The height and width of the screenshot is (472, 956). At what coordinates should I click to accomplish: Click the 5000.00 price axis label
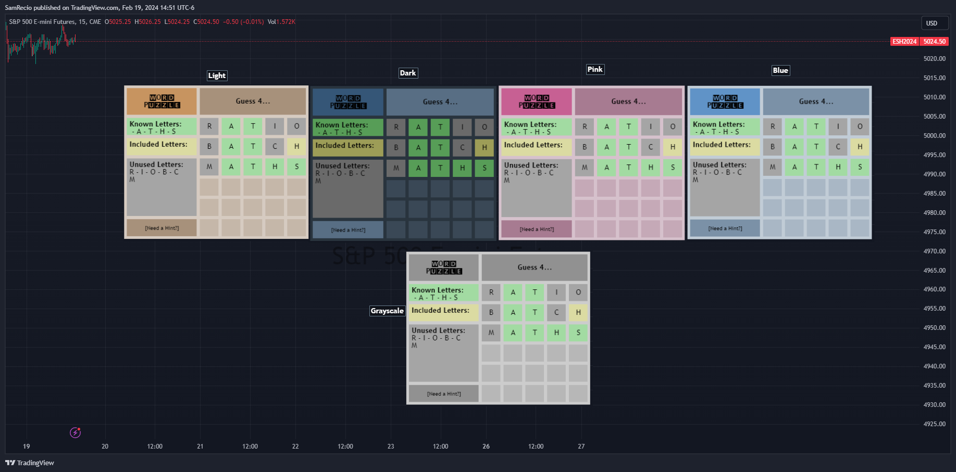[x=935, y=136]
